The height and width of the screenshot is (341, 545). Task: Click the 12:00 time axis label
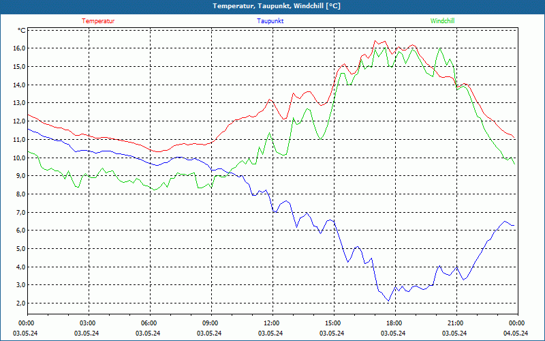click(x=272, y=323)
